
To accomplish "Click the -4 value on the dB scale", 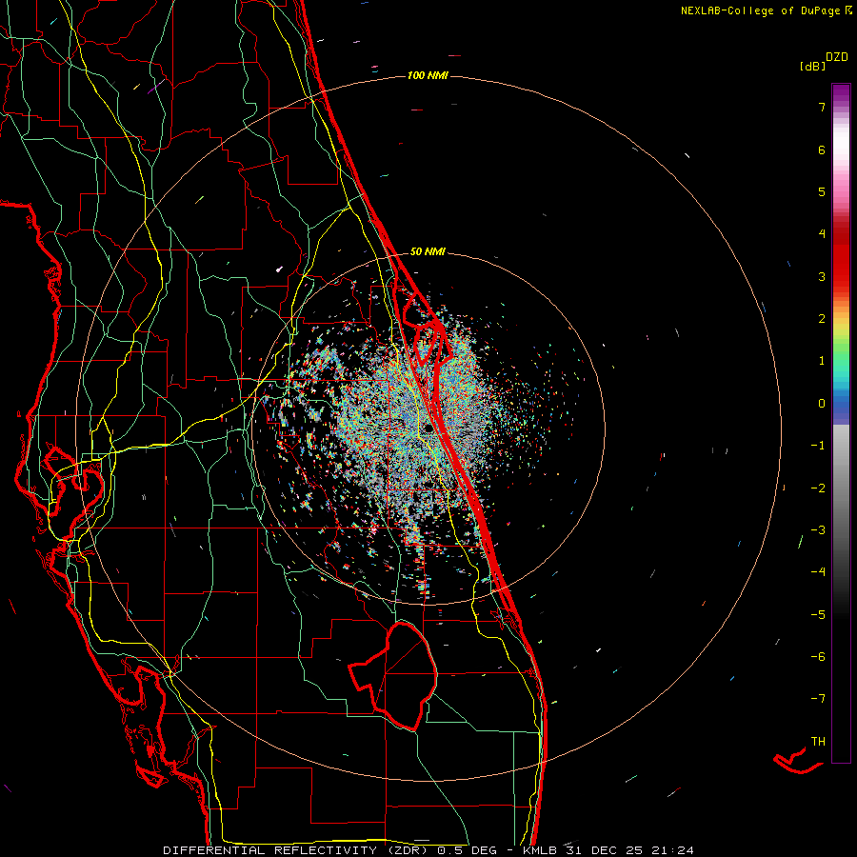I will [818, 572].
